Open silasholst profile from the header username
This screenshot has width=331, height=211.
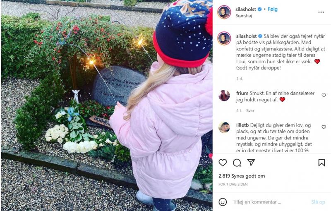tap(246, 9)
